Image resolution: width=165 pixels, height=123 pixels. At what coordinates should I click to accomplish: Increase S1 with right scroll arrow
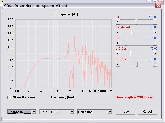point(155,22)
